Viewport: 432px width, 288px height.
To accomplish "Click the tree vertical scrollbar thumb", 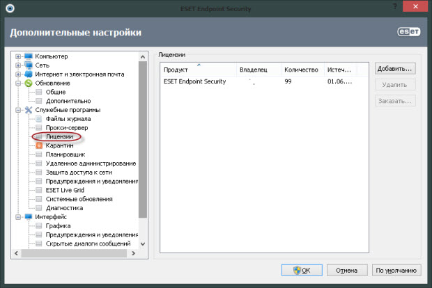I will 143,139.
